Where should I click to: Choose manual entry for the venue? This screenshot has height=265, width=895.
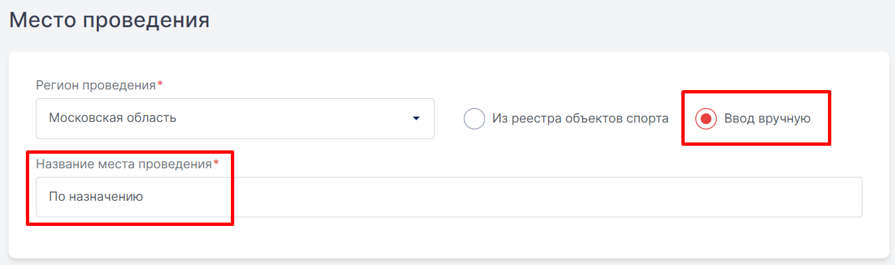coord(706,119)
